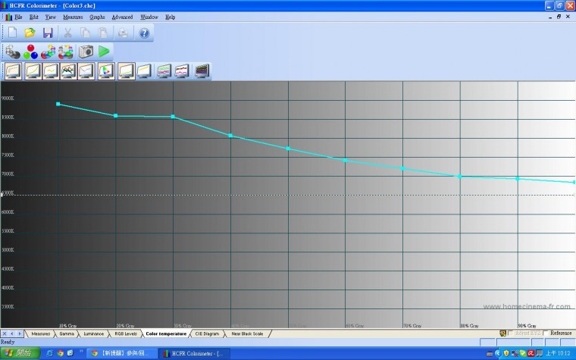The width and height of the screenshot is (576, 360).
Task: Open the Graphs menu
Action: click(x=97, y=17)
